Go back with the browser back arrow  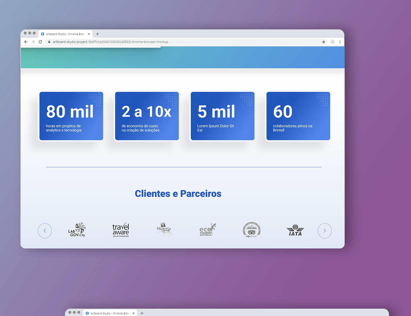[26, 42]
